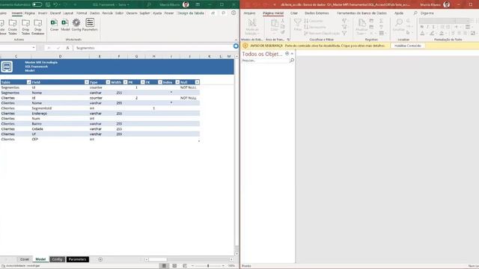Click the insert function fx icon
Screen dimensions: 479x269
click(x=67, y=48)
